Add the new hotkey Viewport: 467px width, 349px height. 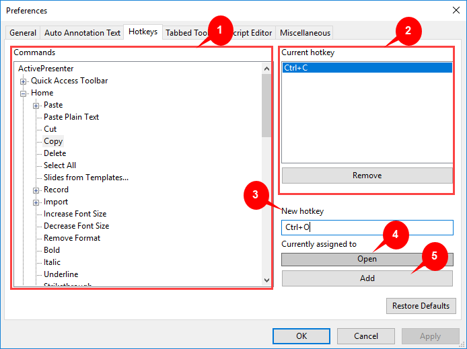tap(367, 278)
